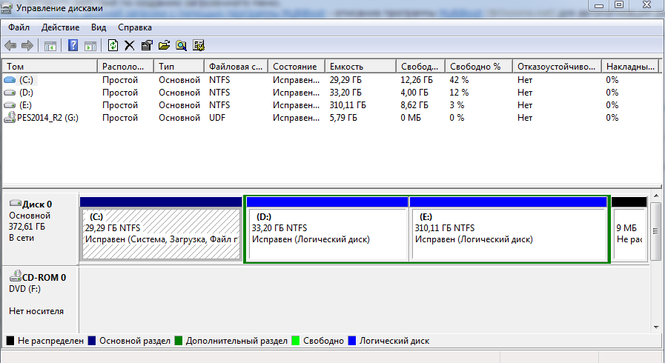
Task: Click the open folder toolbar icon
Action: (164, 45)
